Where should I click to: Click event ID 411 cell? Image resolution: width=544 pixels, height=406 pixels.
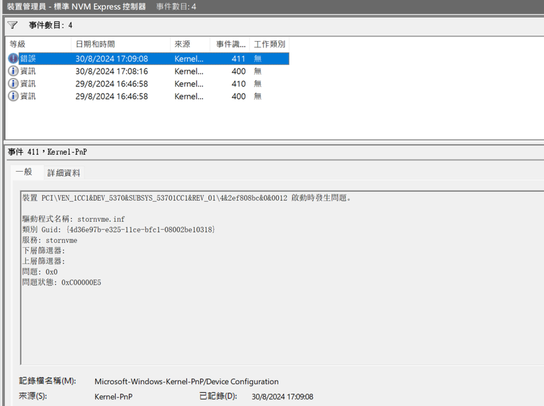[239, 59]
